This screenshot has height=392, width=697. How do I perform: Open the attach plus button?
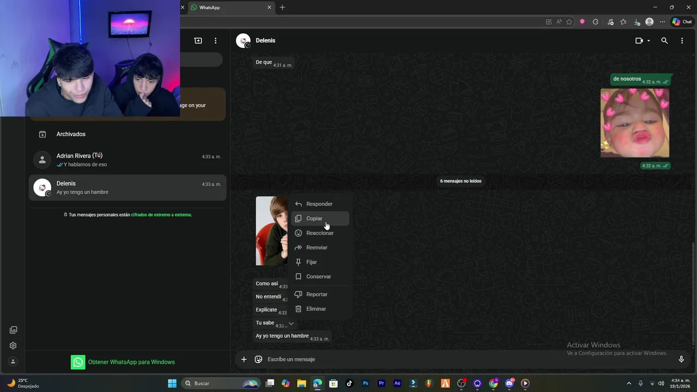pyautogui.click(x=243, y=359)
